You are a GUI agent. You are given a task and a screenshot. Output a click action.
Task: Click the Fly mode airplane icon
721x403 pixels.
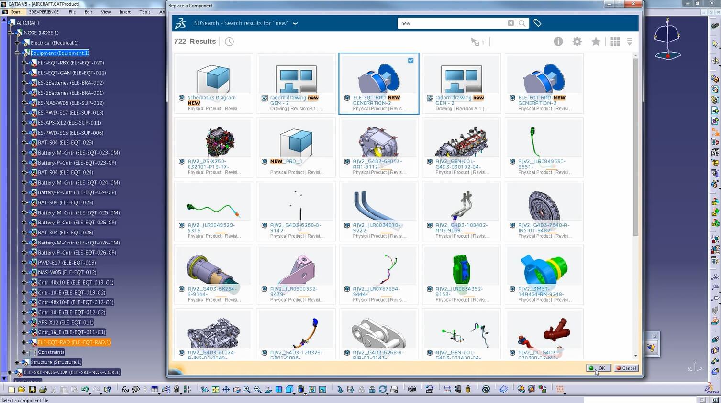tap(205, 390)
